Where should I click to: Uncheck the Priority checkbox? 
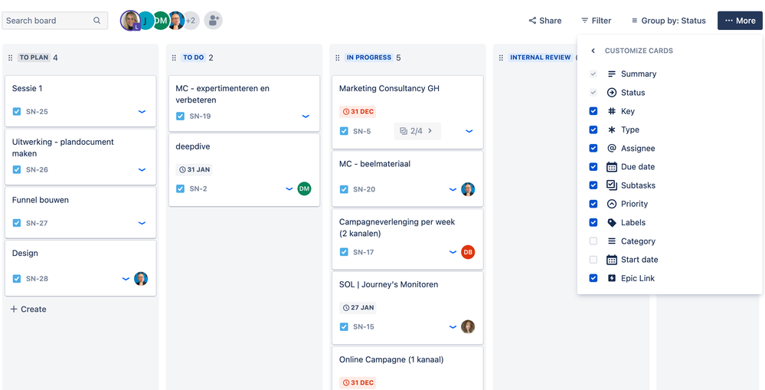pos(593,204)
